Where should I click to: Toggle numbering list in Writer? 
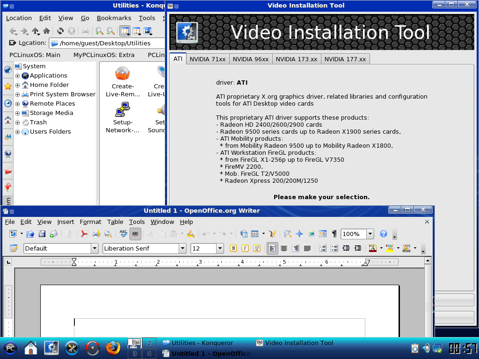pyautogui.click(x=323, y=248)
